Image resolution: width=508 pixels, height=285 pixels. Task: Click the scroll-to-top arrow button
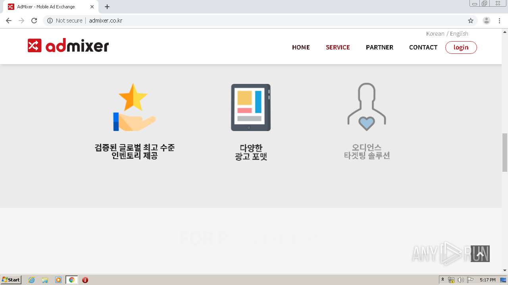480,254
